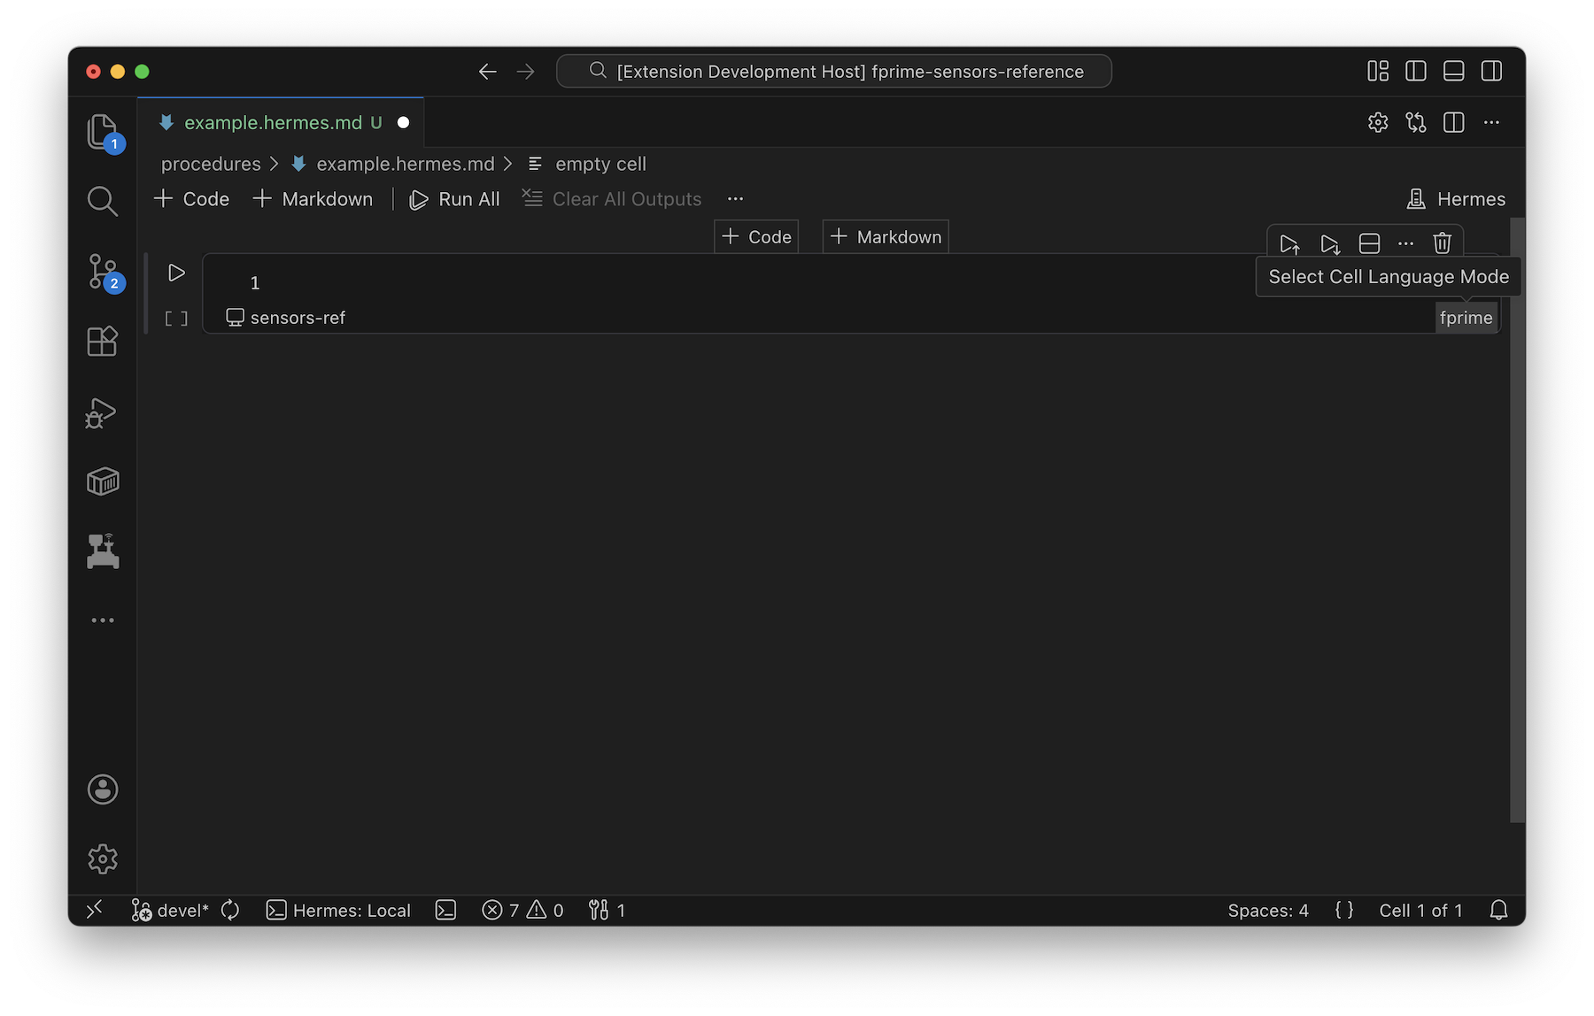Run the cell using its play icon

[175, 273]
